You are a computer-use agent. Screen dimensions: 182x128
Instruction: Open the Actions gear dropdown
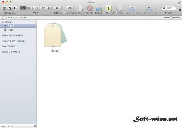click(57, 8)
